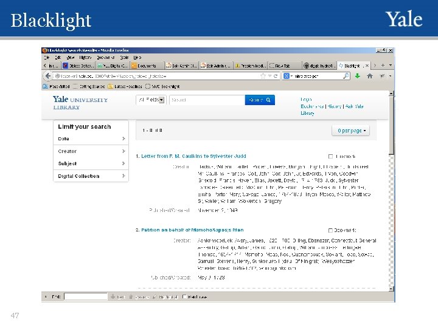Open the add-on toolbar icon beside Home
438x328 pixels.
pyautogui.click(x=382, y=76)
